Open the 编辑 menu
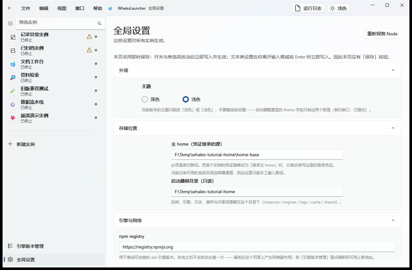The image size is (412, 270). 44,8
